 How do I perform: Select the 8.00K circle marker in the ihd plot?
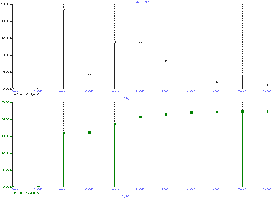point(217,82)
